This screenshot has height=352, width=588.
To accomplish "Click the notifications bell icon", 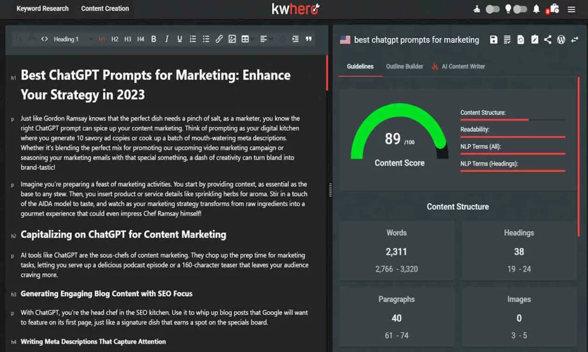I will [x=536, y=9].
